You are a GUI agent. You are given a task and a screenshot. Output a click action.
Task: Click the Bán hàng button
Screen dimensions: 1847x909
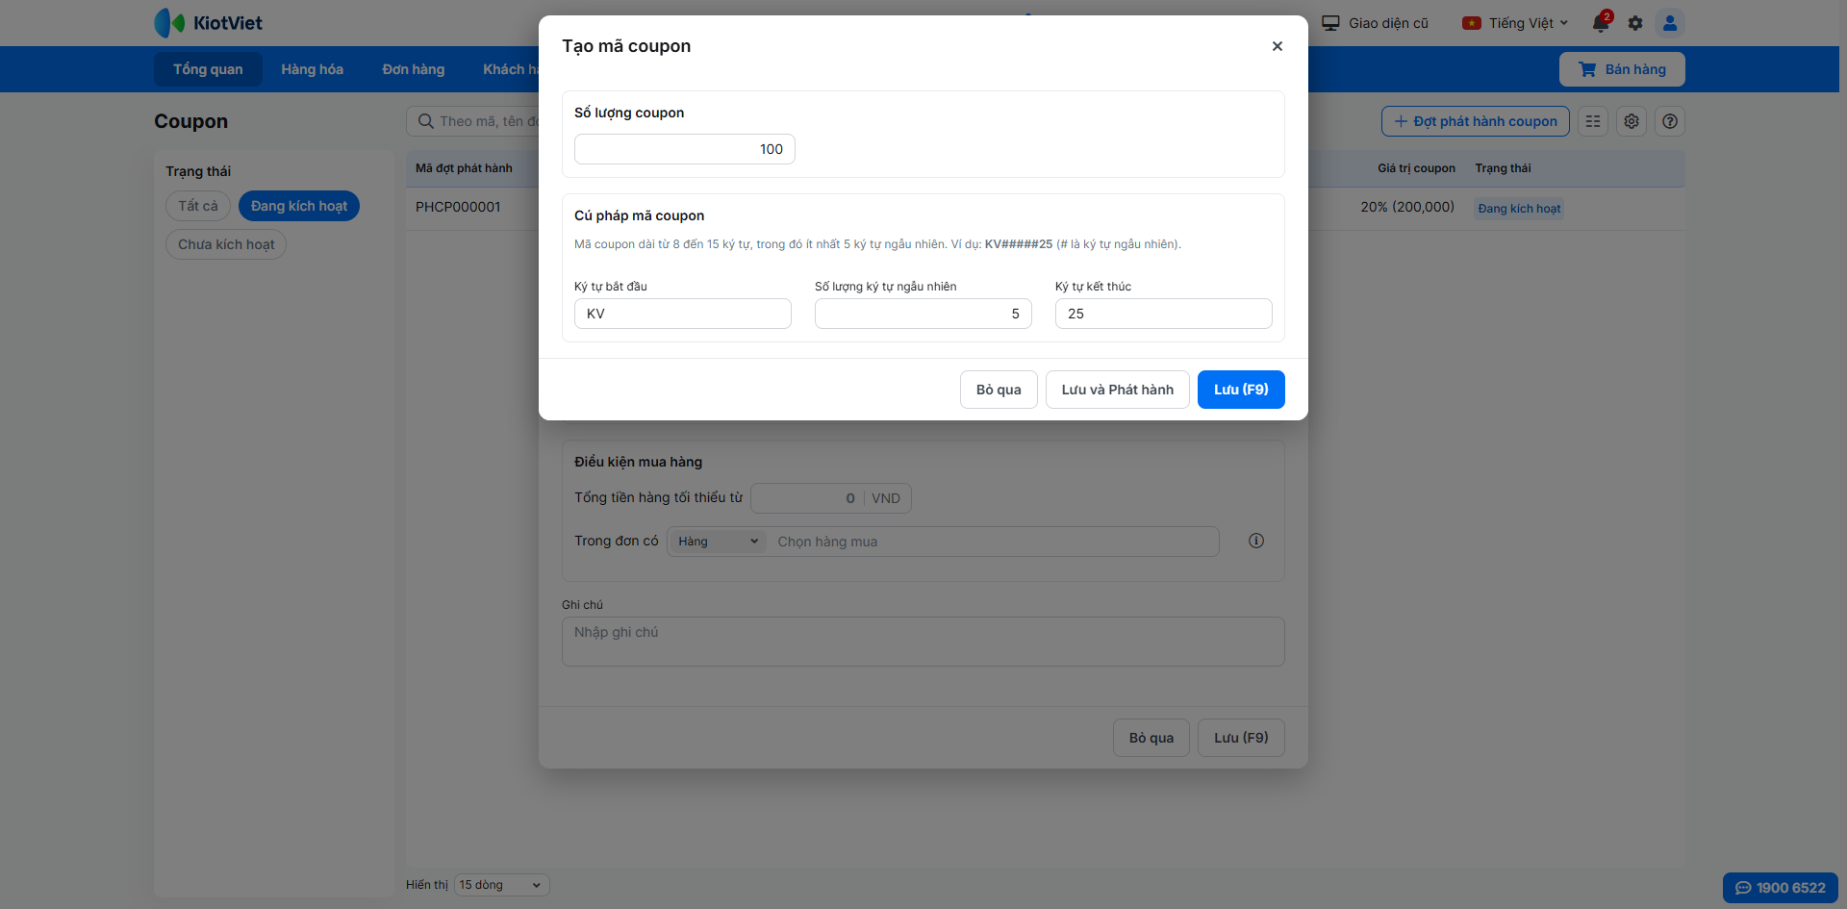pos(1622,69)
